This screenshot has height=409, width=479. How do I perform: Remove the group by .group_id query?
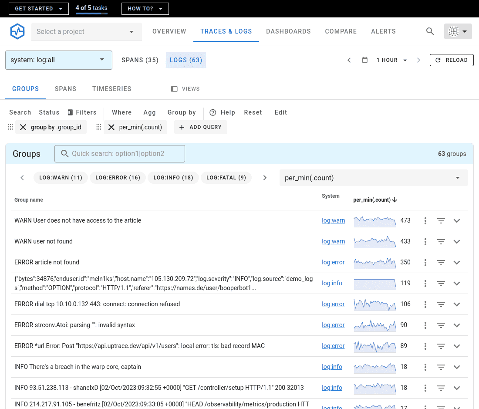tap(23, 127)
